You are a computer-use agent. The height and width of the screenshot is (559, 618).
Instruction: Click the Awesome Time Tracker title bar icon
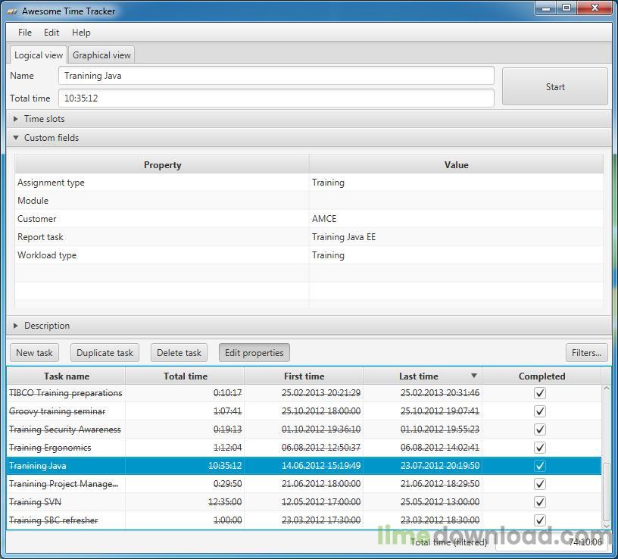(x=12, y=11)
